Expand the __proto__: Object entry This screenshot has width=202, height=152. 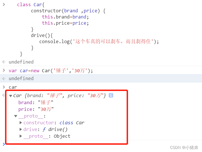21,136
